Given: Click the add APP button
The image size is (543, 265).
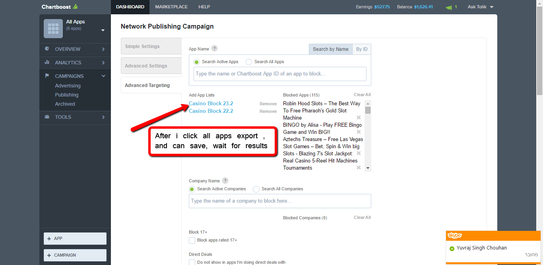Looking at the screenshot, I should 75,238.
